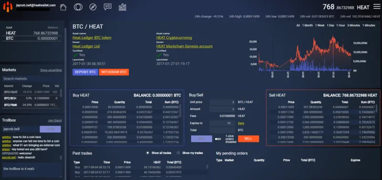Select the BTC/BCH market row
The height and width of the screenshot is (180, 382).
tap(31, 98)
